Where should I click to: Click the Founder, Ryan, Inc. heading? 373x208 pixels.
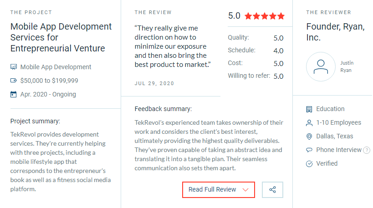[335, 32]
